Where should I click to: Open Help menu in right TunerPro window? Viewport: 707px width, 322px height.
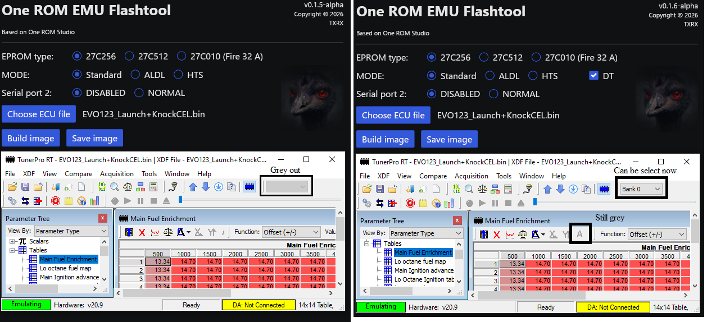pos(559,176)
